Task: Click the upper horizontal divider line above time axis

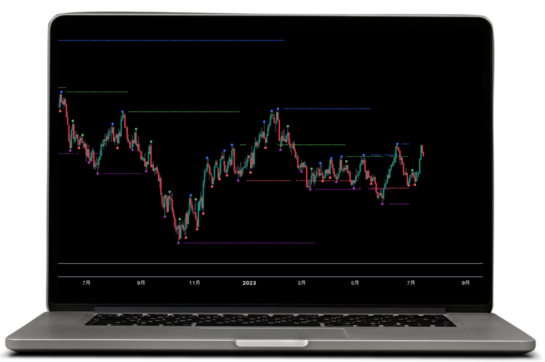Action: point(270,264)
